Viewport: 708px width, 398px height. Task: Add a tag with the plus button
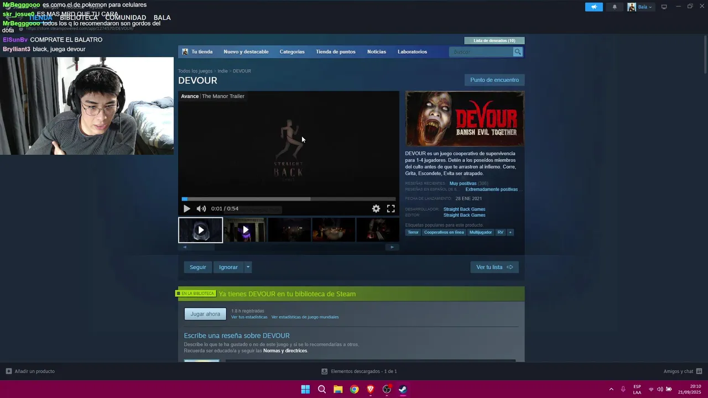click(x=510, y=233)
